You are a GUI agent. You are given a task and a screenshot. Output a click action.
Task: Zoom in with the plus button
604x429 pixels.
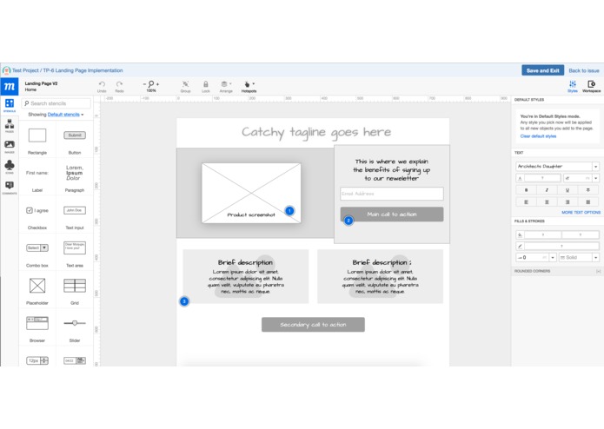(157, 84)
